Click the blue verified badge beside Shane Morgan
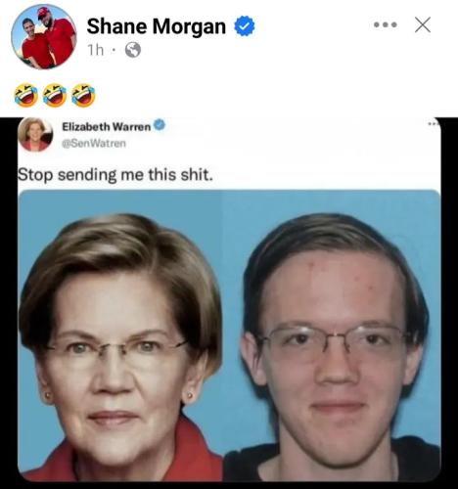The image size is (458, 489). click(245, 26)
